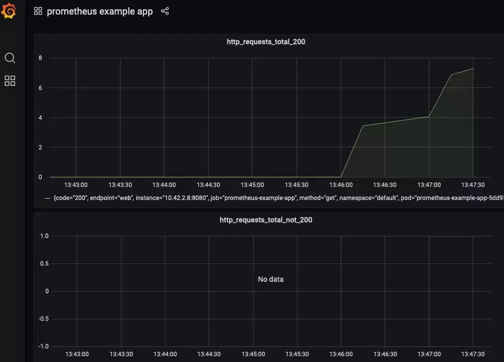Toggle the code="200" legend series
504x362 pixels.
pyautogui.click(x=279, y=198)
